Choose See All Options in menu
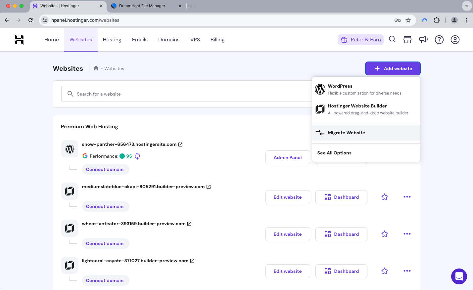473x290 pixels. point(366,153)
